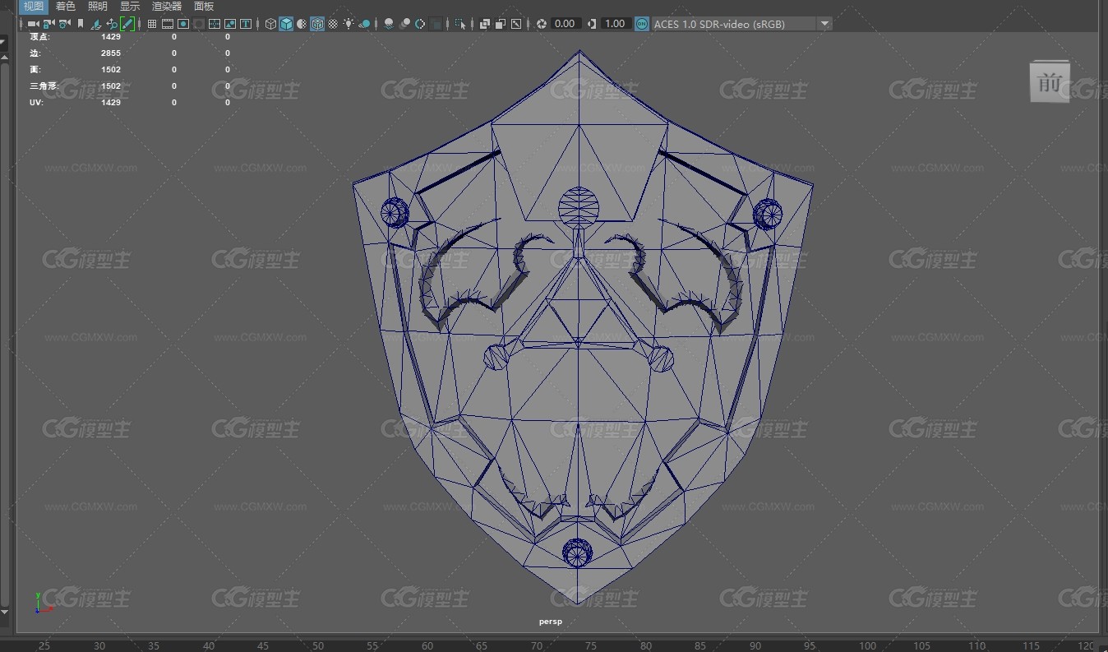Open the 照明 menu
The width and height of the screenshot is (1108, 652).
98,7
